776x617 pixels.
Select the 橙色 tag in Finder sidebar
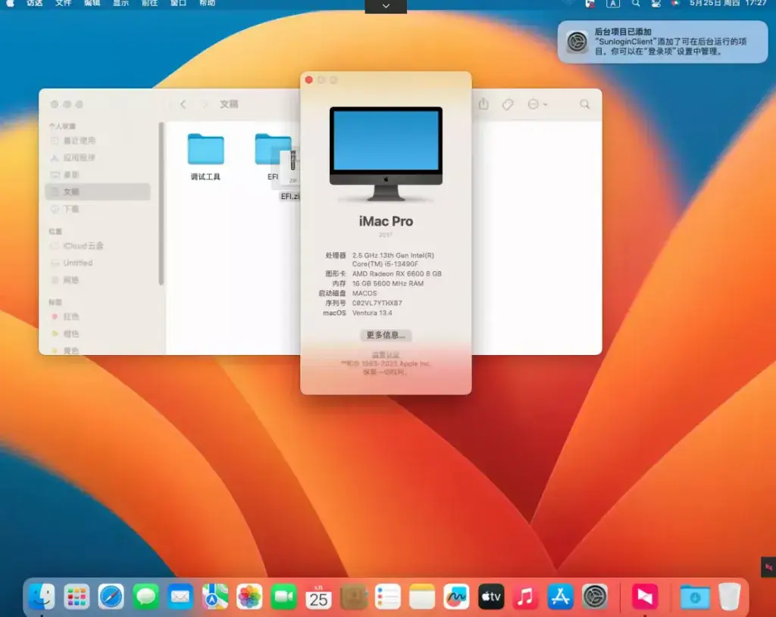point(98,334)
